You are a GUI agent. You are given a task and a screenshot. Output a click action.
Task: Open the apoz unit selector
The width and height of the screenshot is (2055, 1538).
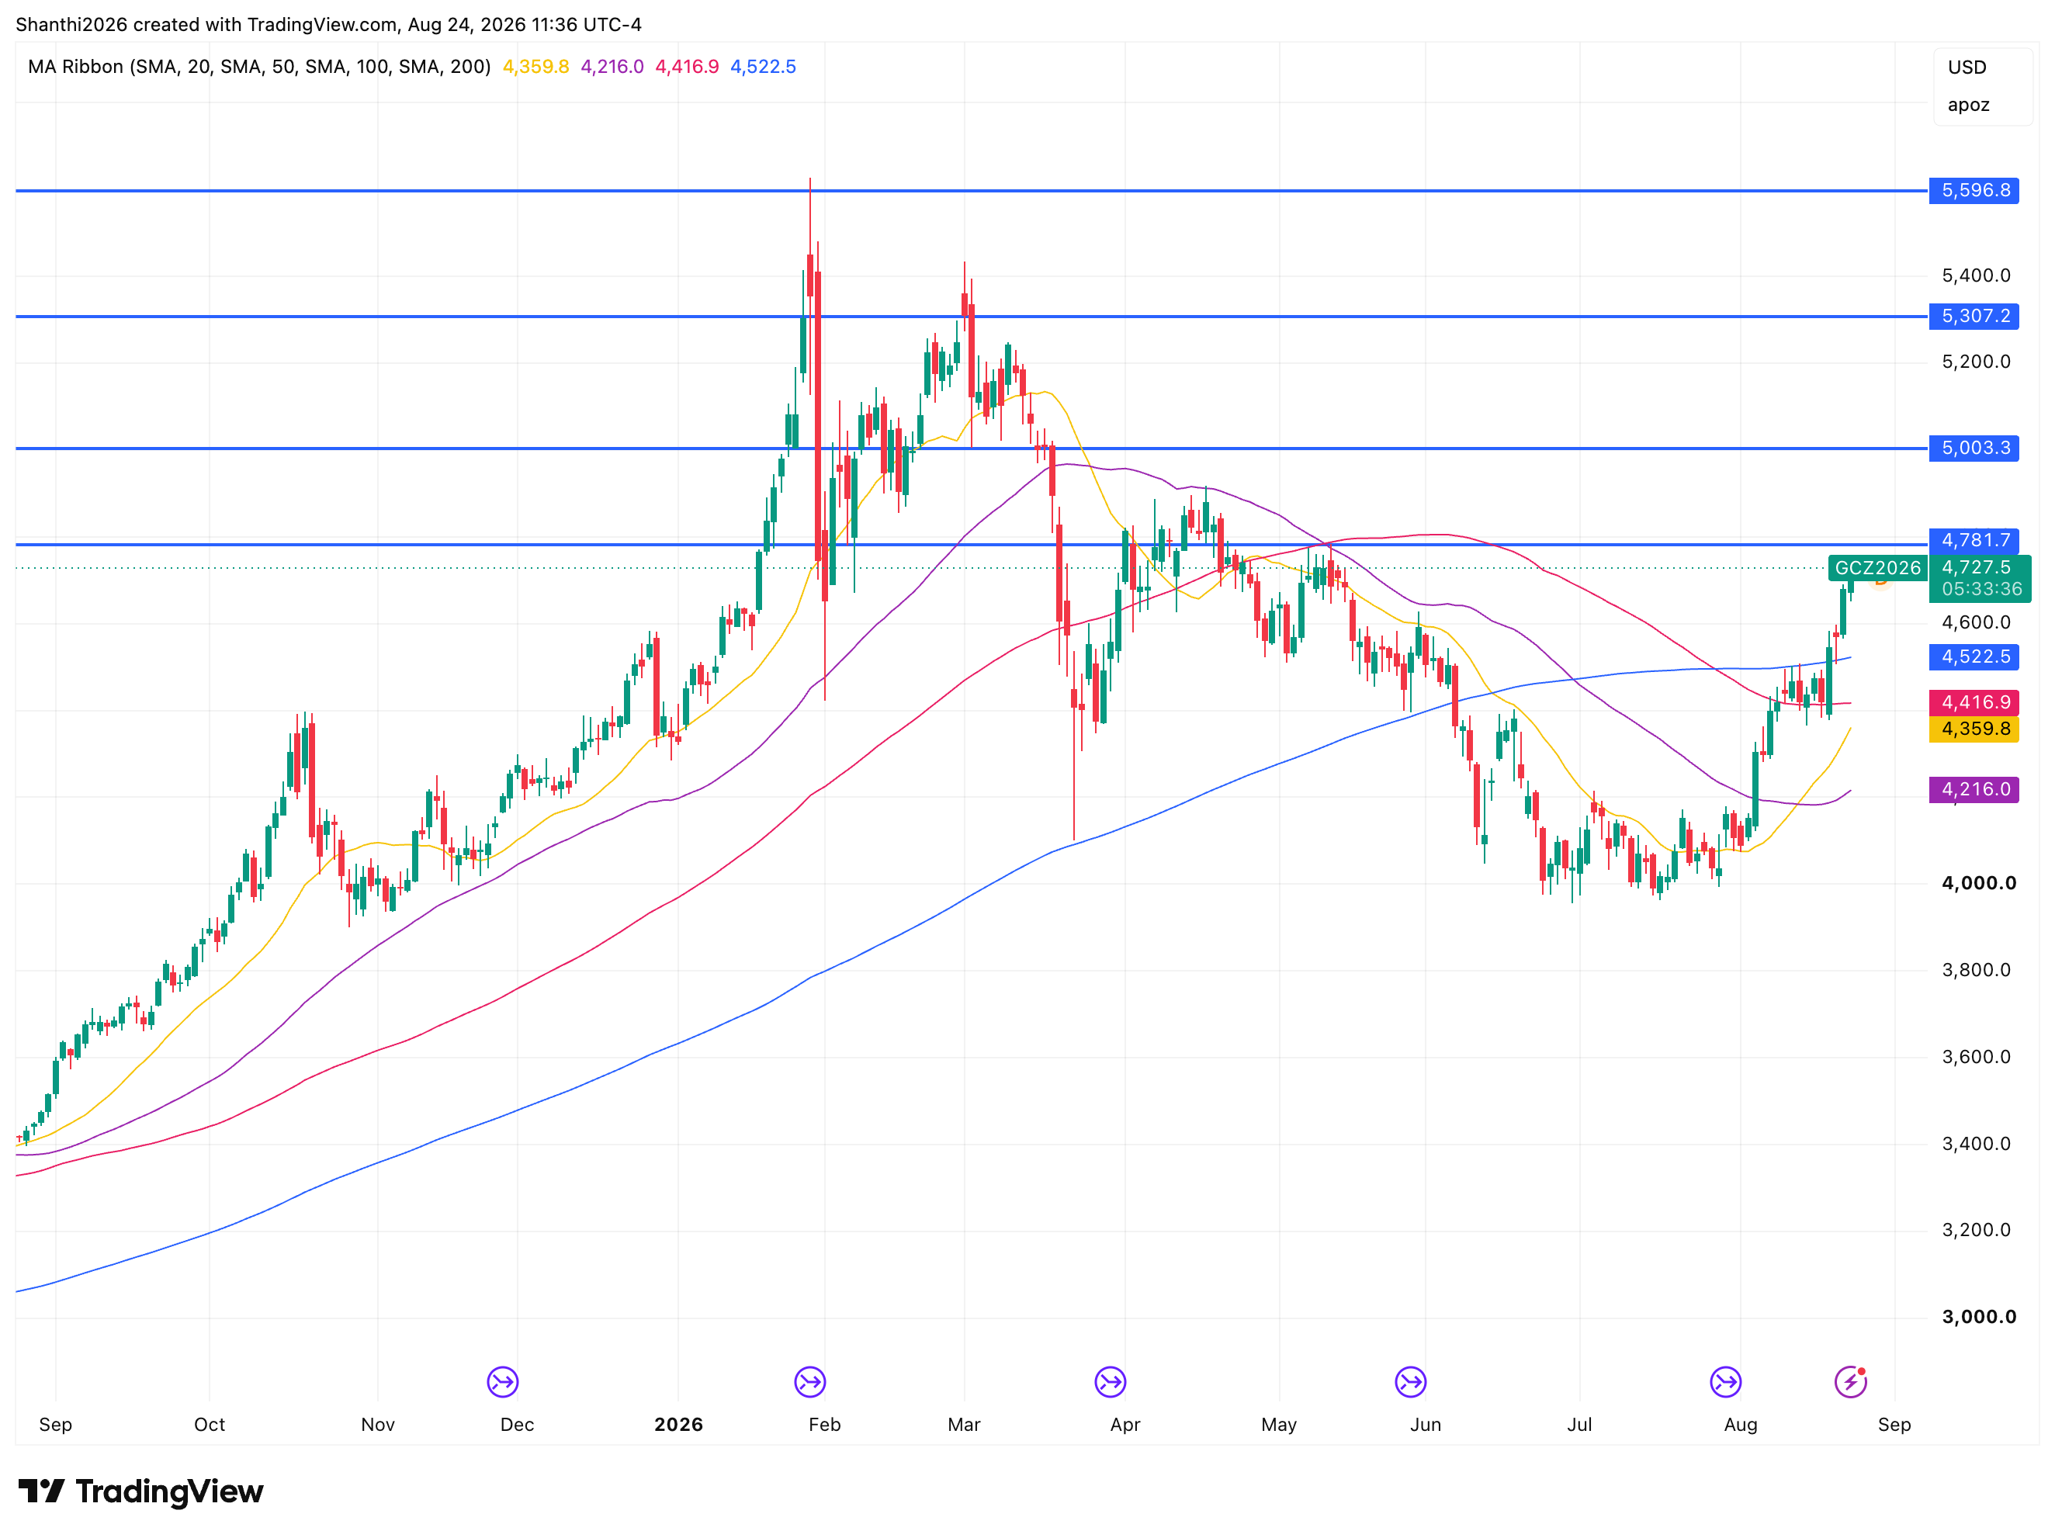tap(1967, 105)
